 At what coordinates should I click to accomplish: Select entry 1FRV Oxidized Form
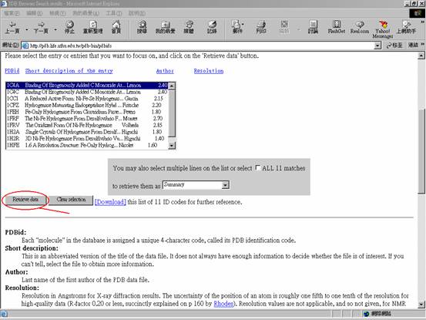(87, 126)
